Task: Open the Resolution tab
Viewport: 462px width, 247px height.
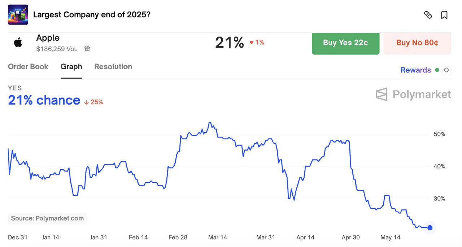Action: 113,67
